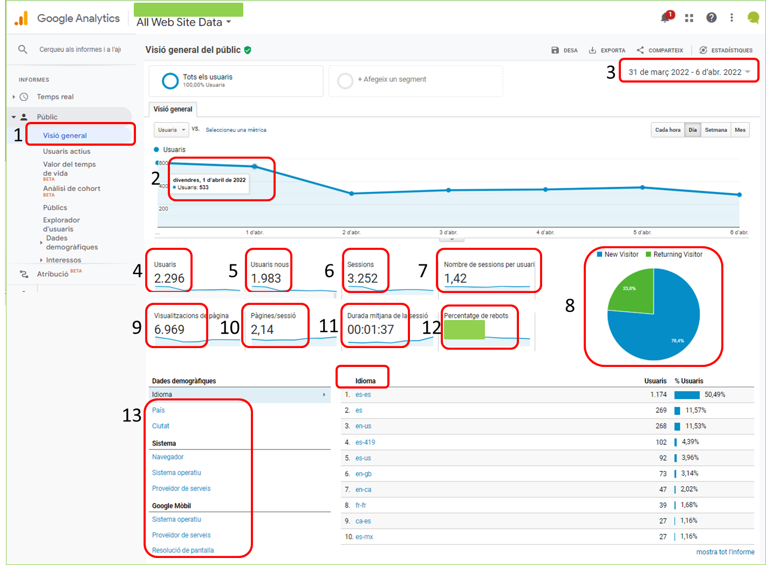
Task: Click the 3 d'abr. data point on chart
Action: tap(448, 190)
